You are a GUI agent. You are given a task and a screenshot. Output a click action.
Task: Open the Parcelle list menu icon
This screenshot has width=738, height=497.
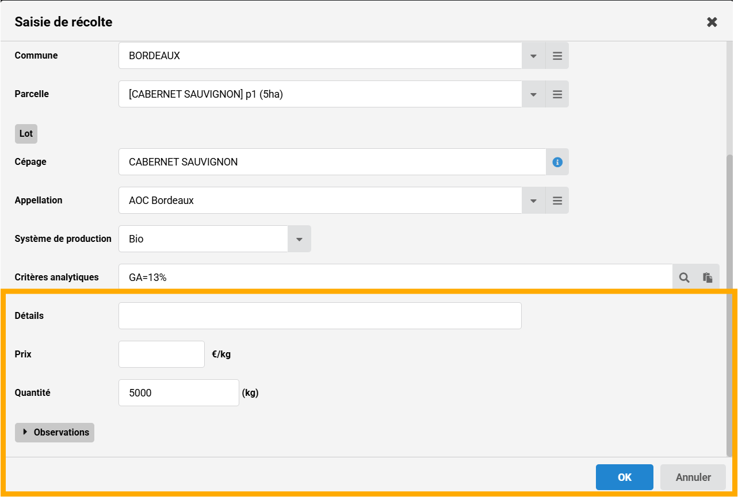click(557, 94)
